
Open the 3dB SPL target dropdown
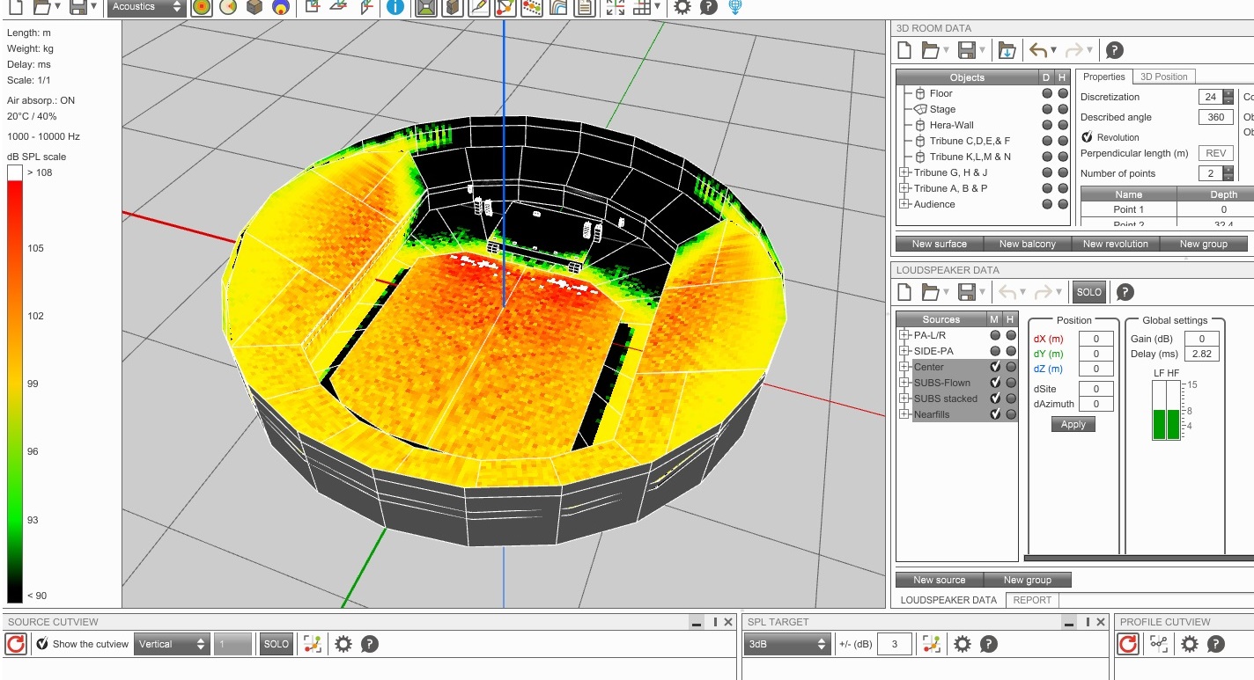(x=788, y=644)
